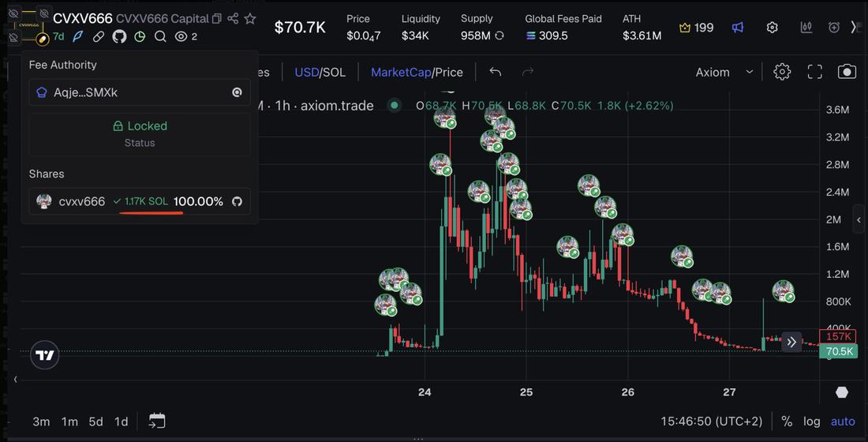This screenshot has height=442, width=868.
Task: Favorite the token with the star icon
Action: coord(250,19)
